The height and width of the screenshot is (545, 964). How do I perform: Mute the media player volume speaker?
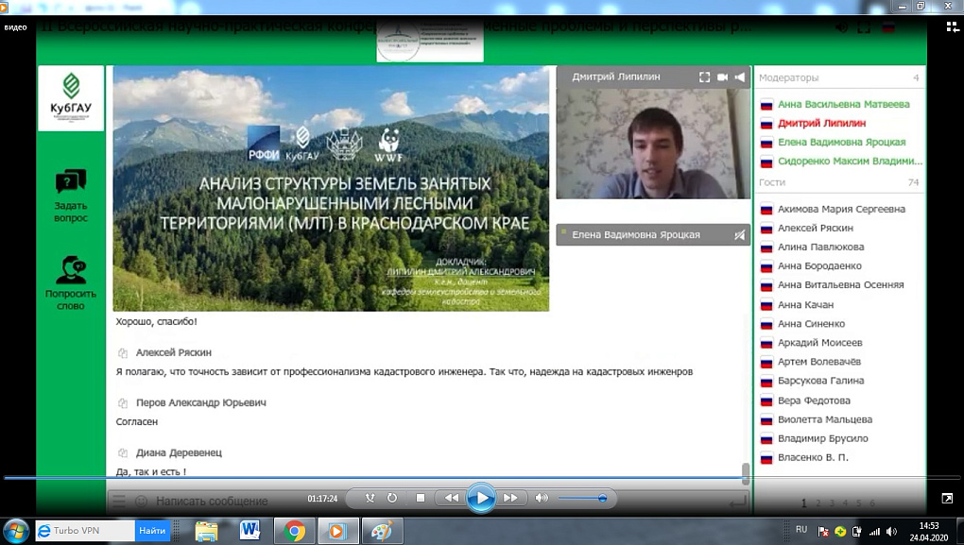[542, 498]
